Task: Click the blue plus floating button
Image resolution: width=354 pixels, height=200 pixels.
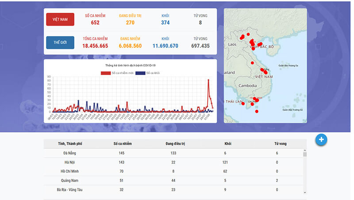Action: pos(322,140)
